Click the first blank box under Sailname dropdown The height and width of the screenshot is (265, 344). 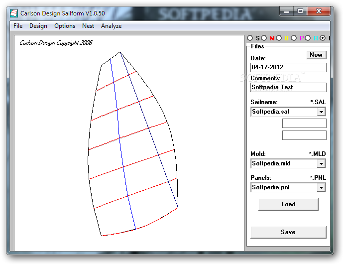(x=304, y=123)
